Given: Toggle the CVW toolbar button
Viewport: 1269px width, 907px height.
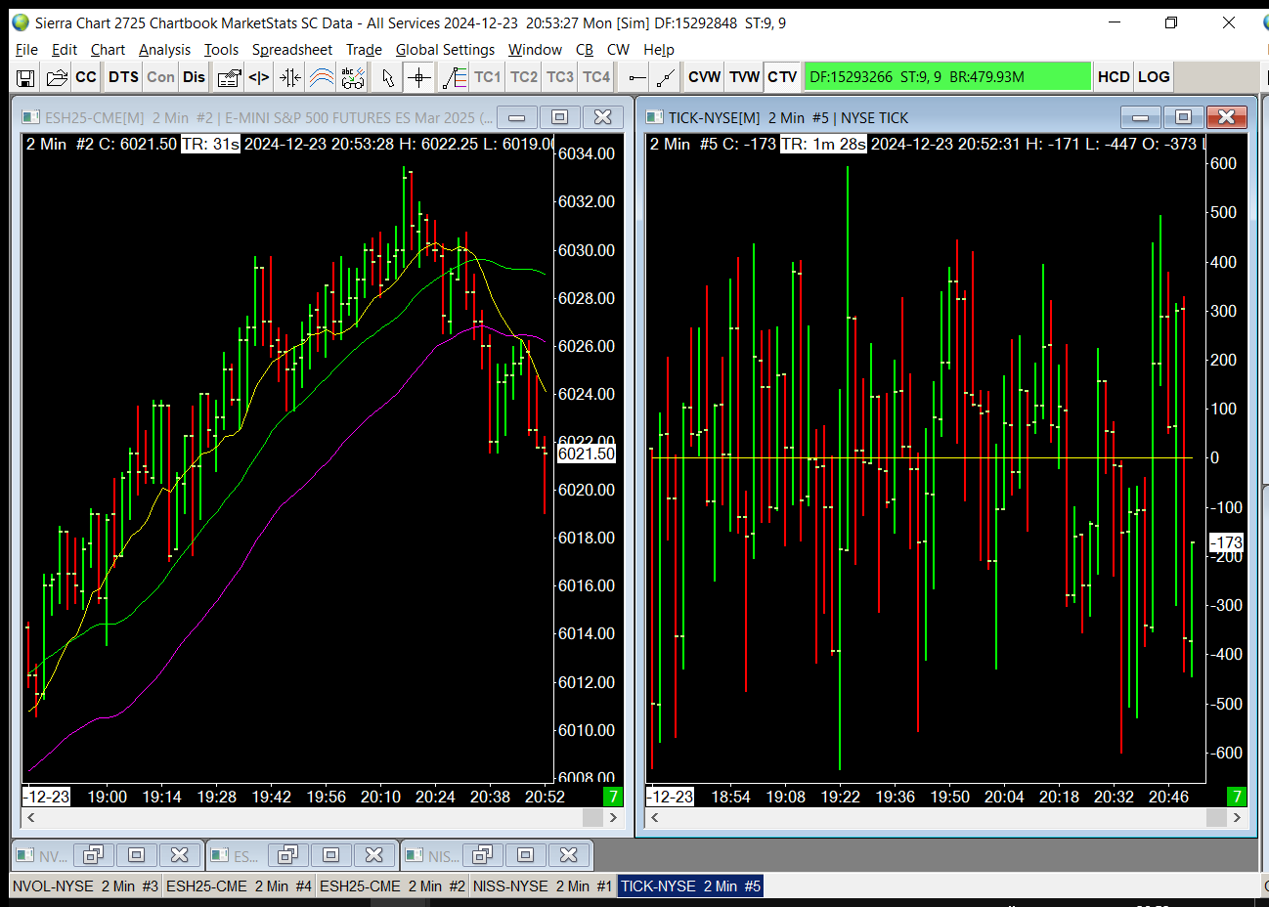Looking at the screenshot, I should point(704,77).
